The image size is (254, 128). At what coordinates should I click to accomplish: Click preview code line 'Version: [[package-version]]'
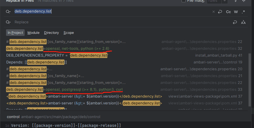click(x=66, y=125)
